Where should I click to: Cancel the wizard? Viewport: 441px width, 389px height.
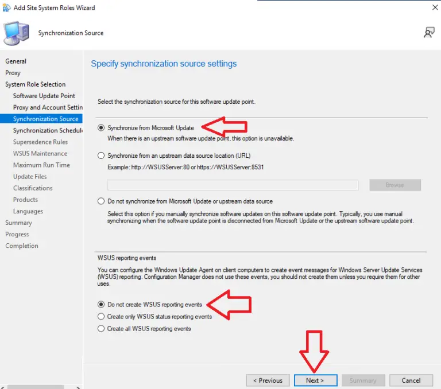pyautogui.click(x=411, y=380)
